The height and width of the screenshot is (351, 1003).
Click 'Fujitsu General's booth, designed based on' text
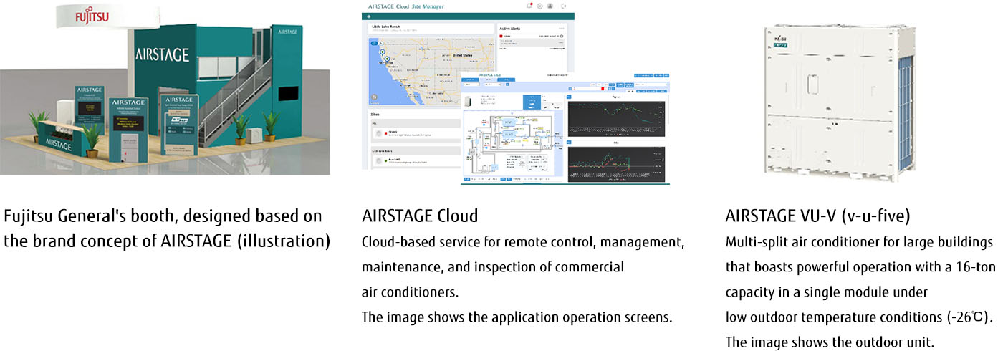(x=163, y=216)
